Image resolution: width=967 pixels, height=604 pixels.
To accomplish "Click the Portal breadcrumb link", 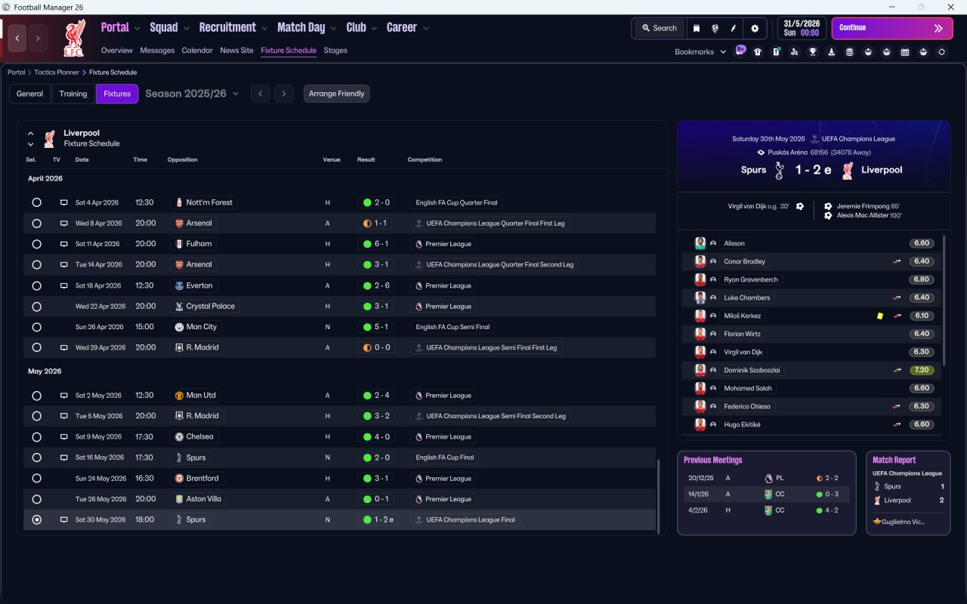I will 17,72.
